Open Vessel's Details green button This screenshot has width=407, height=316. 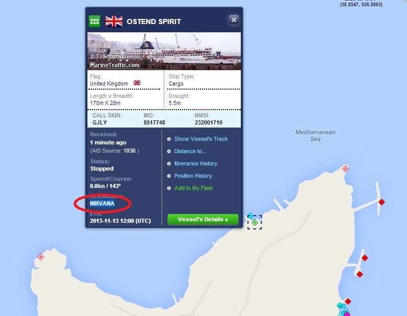coord(203,219)
